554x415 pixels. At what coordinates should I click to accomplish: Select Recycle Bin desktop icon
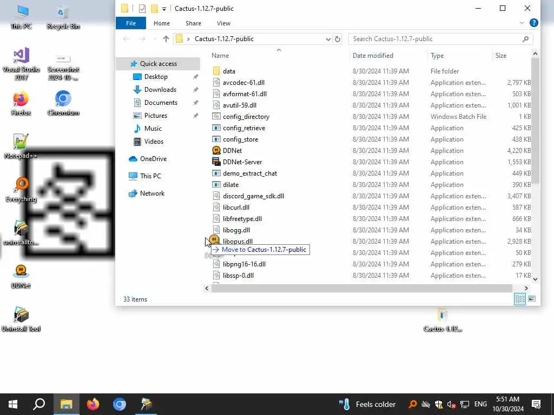63,18
